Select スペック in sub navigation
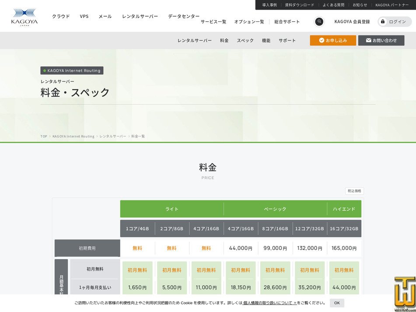Image resolution: width=416 pixels, height=312 pixels. [245, 40]
